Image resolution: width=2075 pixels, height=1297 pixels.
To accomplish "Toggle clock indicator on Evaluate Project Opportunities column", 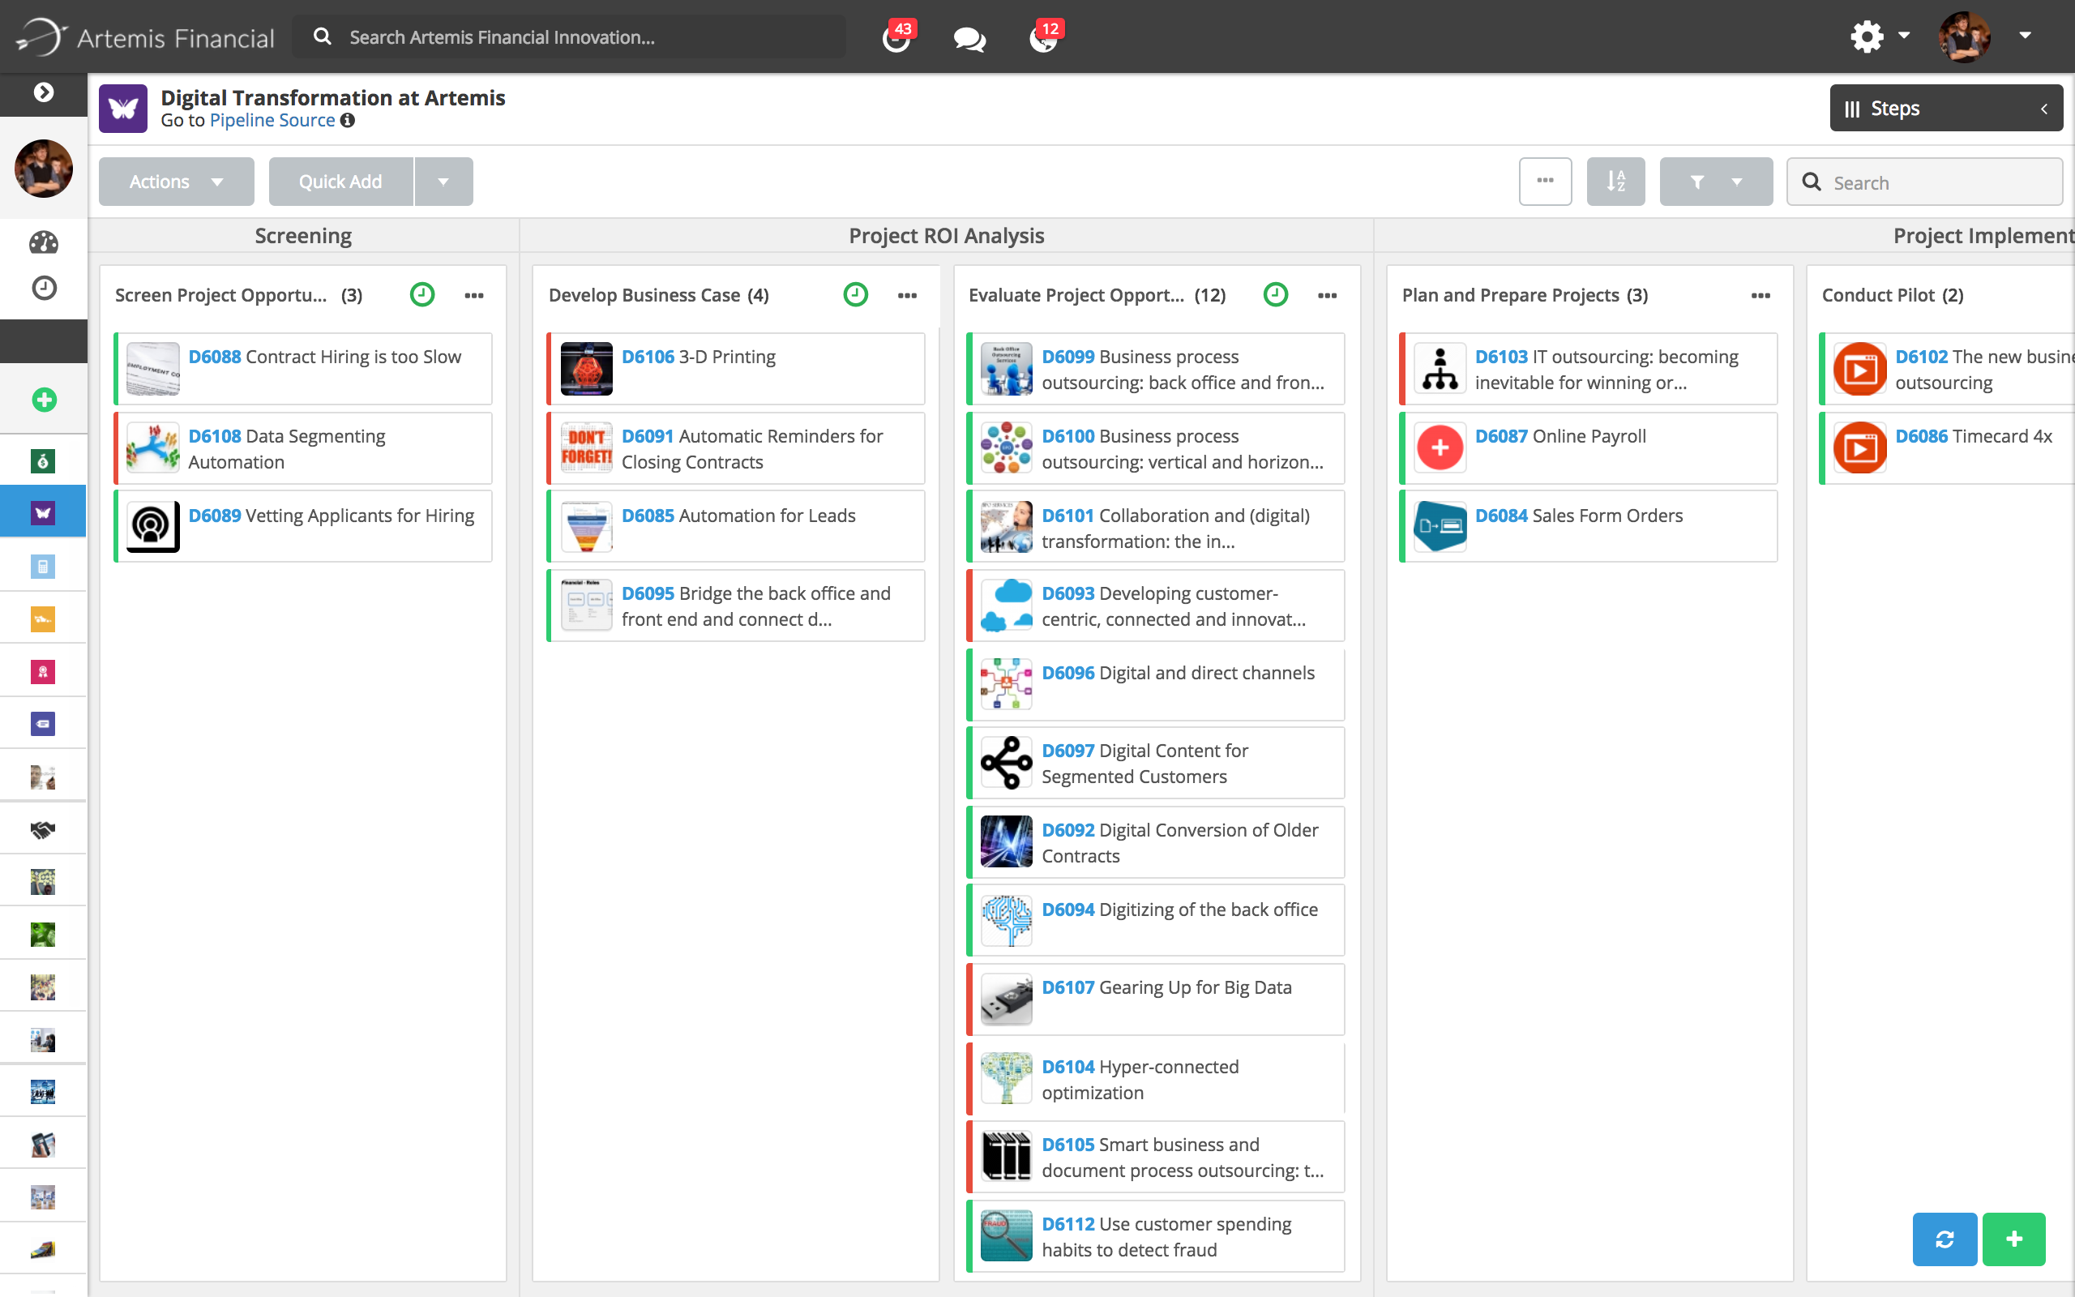I will pos(1275,294).
